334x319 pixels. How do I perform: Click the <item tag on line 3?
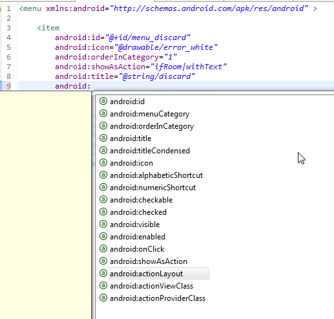tap(48, 28)
